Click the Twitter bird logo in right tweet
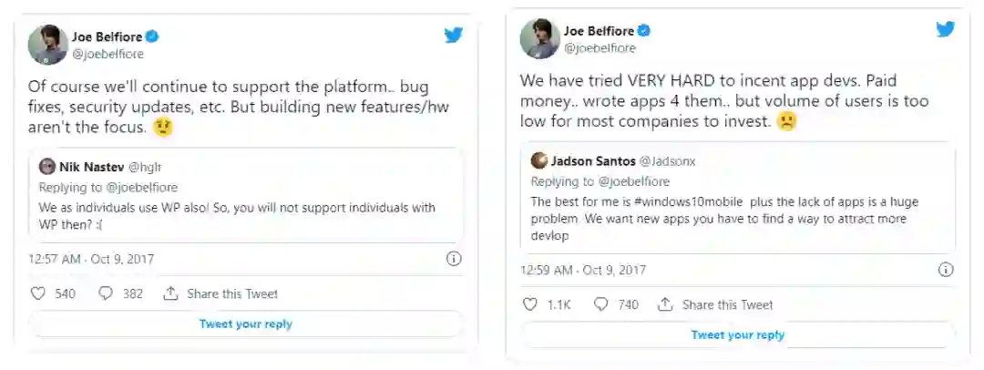The height and width of the screenshot is (370, 984). tap(946, 28)
